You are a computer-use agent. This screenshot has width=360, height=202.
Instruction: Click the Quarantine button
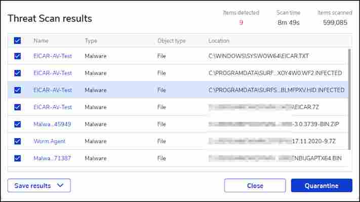coord(322,185)
